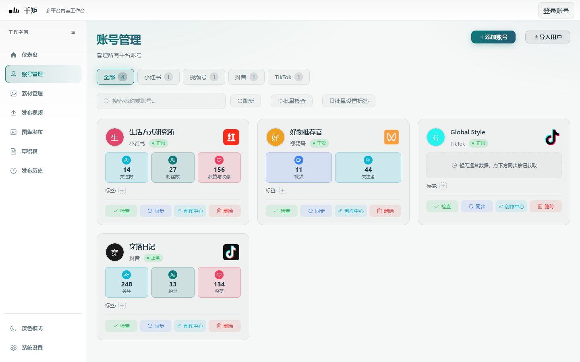This screenshot has height=362, width=580.
Task: Select the TikTok filter tab
Action: pos(289,77)
